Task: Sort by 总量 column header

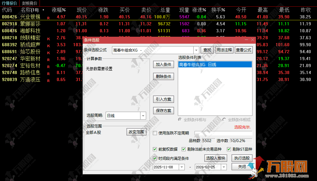Action: tap(165, 10)
